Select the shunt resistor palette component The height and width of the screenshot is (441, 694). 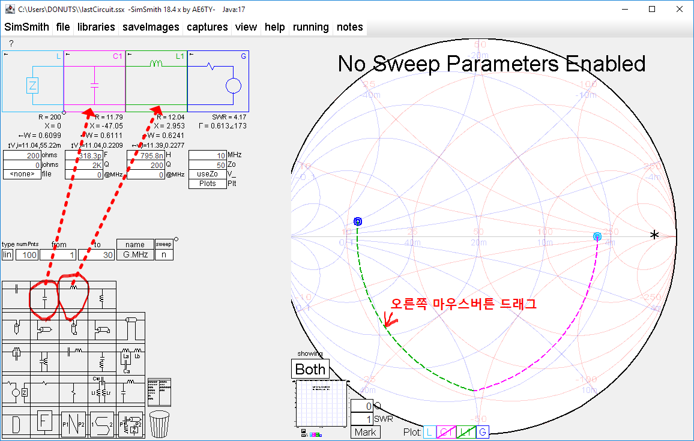click(x=73, y=389)
